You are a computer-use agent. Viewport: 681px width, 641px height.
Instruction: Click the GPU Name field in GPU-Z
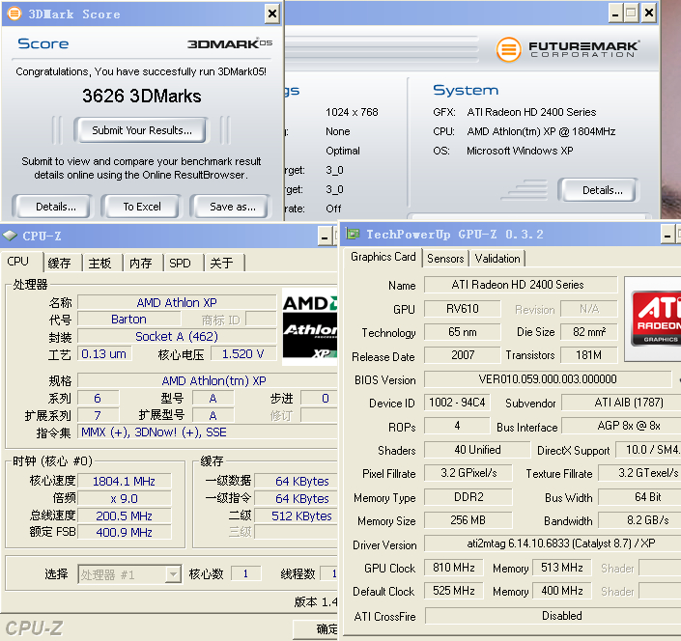518,285
